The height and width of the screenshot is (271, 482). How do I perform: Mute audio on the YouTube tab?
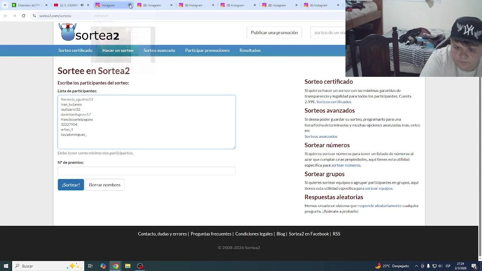click(82, 5)
